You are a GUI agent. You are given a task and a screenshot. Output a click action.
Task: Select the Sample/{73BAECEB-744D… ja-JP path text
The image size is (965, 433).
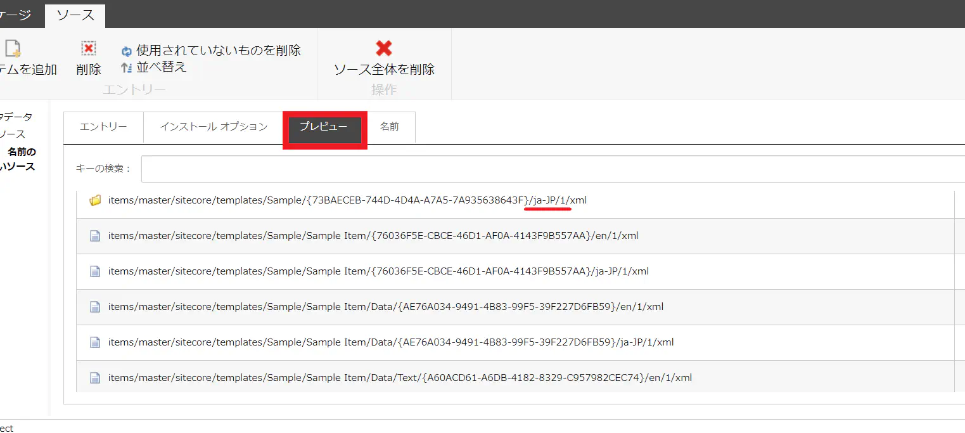(347, 200)
